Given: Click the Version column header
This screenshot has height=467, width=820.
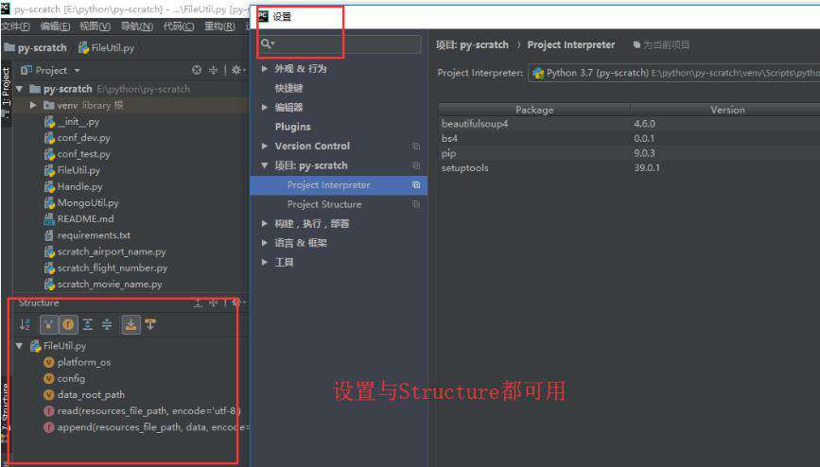Looking at the screenshot, I should pos(727,110).
